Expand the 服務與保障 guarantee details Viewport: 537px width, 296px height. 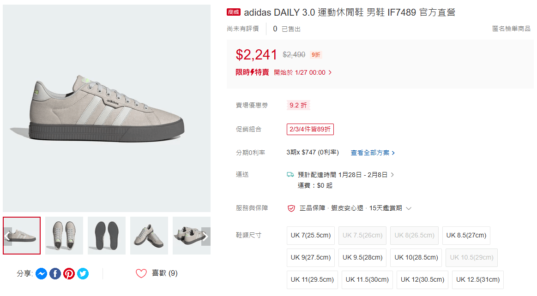point(408,208)
